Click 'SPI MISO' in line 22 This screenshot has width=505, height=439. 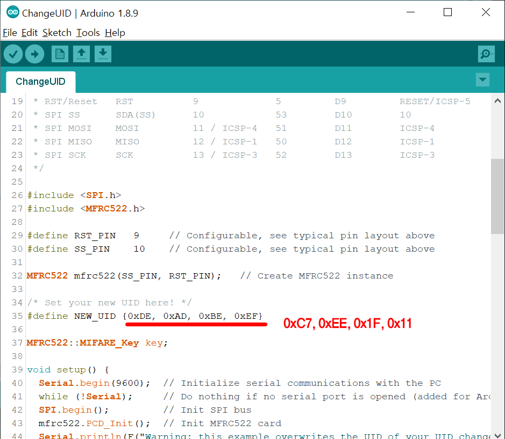coord(68,142)
